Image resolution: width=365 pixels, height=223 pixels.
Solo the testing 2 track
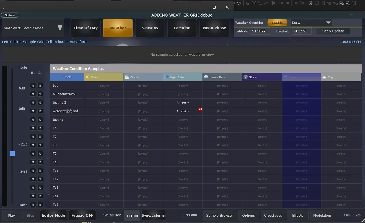pos(40,103)
